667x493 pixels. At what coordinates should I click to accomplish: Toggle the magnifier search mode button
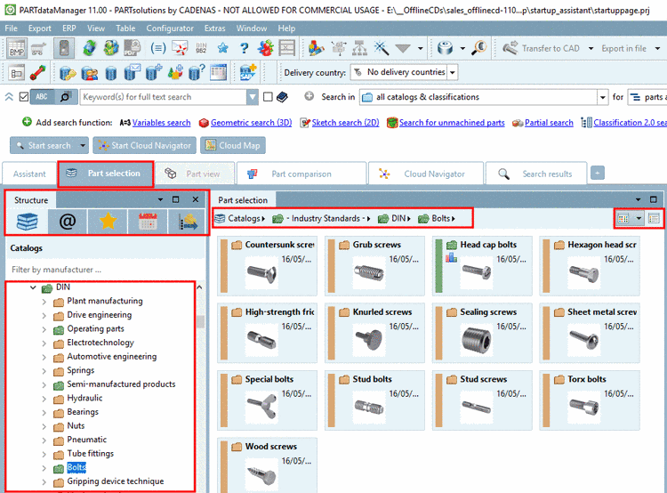[x=66, y=97]
